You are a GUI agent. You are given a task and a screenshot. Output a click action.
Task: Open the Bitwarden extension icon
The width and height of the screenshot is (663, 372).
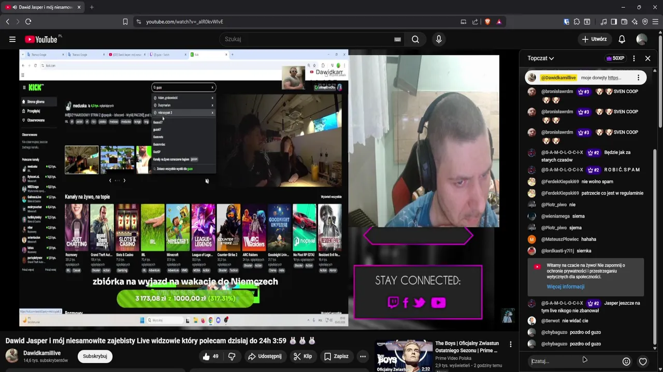coord(566,22)
